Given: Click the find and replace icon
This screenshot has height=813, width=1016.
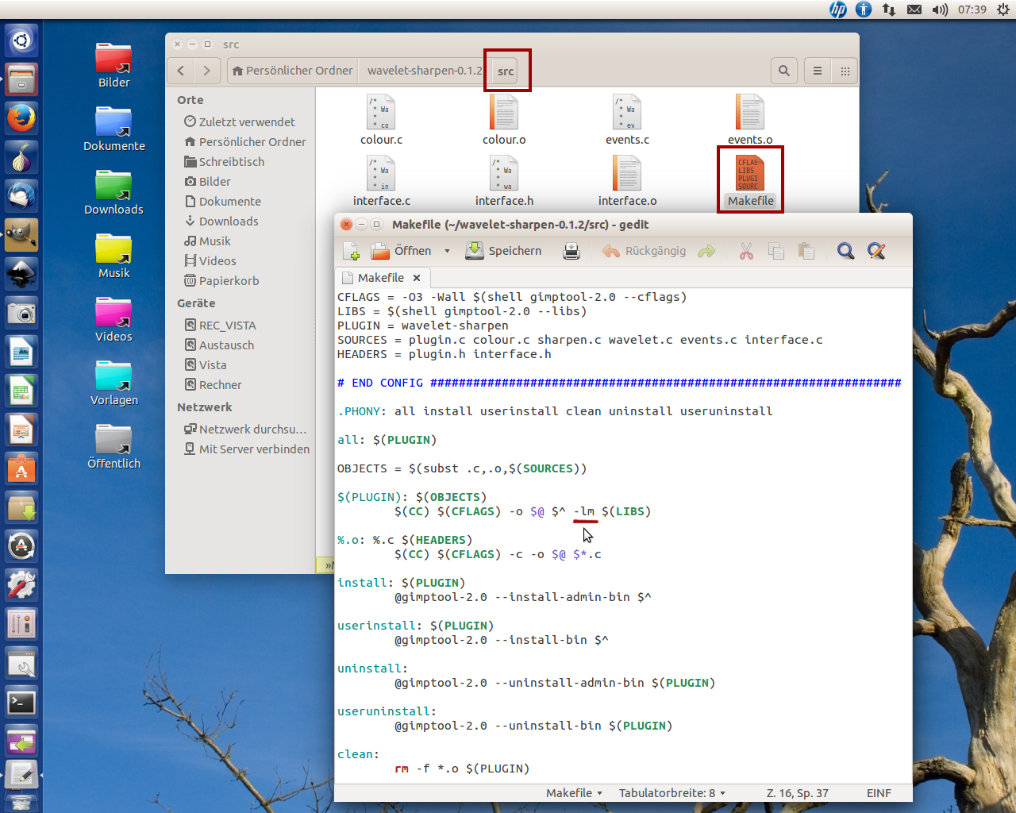Looking at the screenshot, I should coord(876,252).
